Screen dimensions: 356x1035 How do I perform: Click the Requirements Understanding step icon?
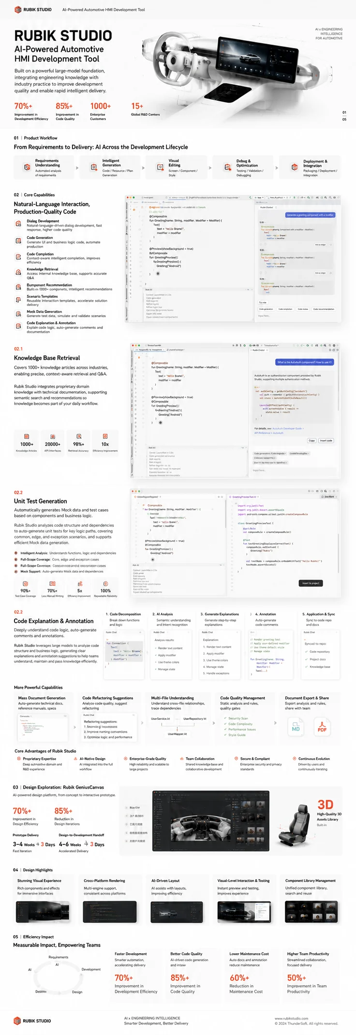(x=27, y=167)
